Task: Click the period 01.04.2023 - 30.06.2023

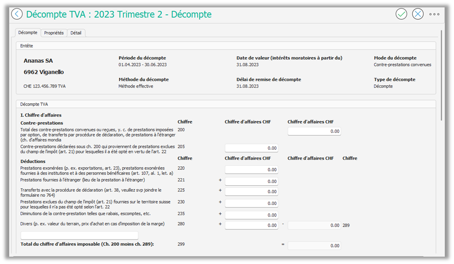Action: [142, 65]
